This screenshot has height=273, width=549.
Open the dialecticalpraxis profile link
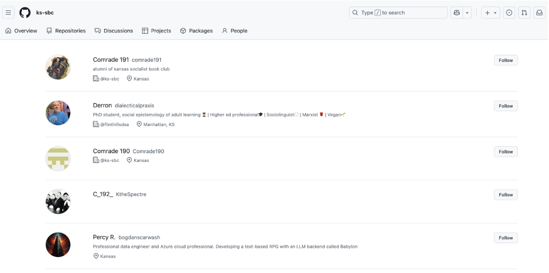click(x=134, y=106)
